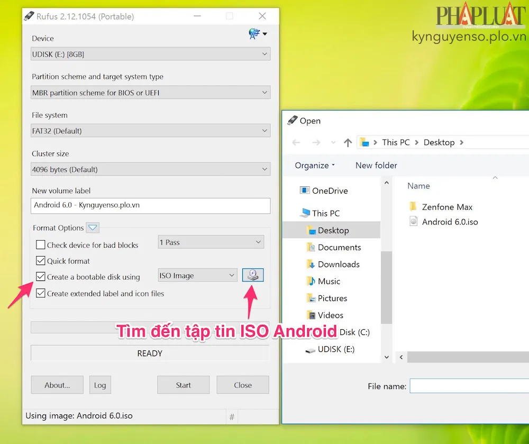Click New folder in the toolbar

(x=376, y=165)
